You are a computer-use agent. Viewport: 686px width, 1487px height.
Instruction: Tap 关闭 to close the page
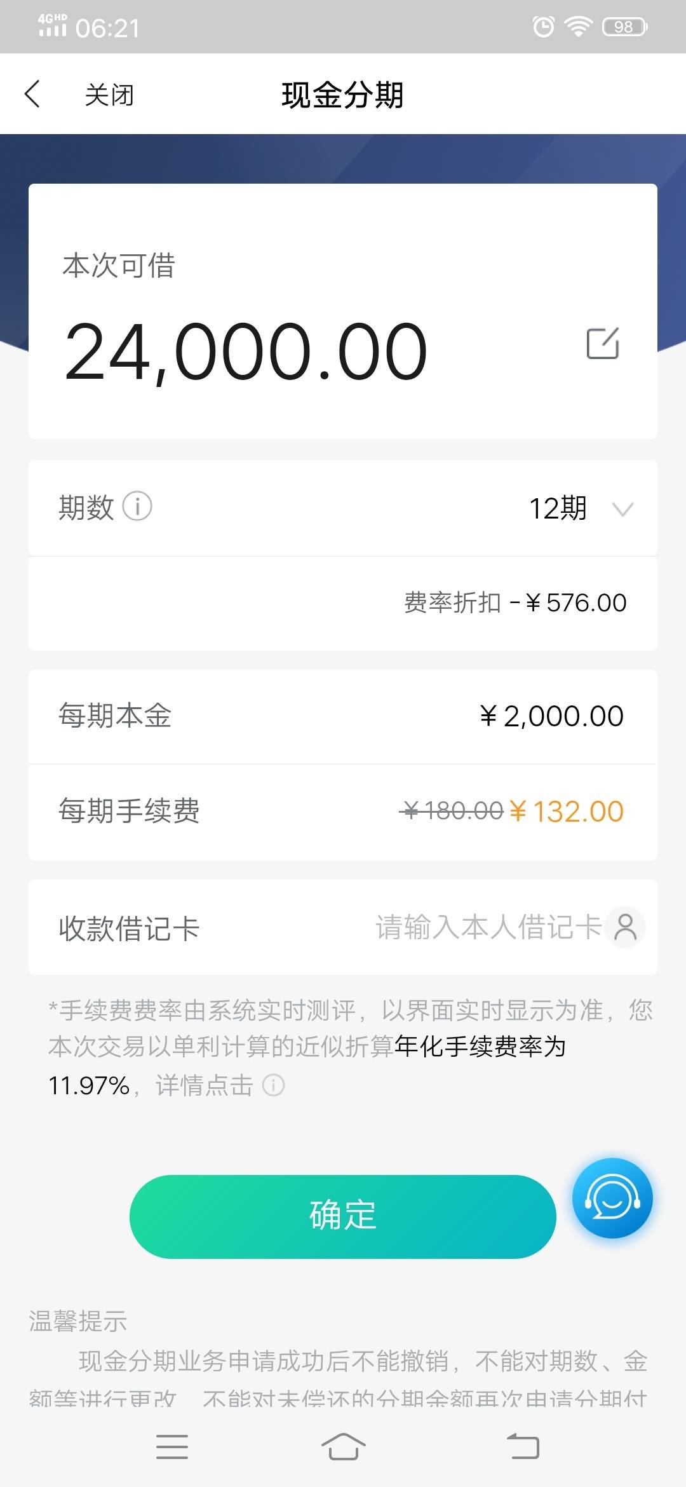[x=109, y=95]
